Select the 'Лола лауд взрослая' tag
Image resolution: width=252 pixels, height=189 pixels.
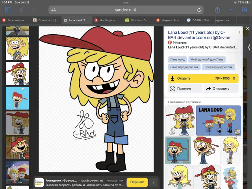tap(218, 67)
